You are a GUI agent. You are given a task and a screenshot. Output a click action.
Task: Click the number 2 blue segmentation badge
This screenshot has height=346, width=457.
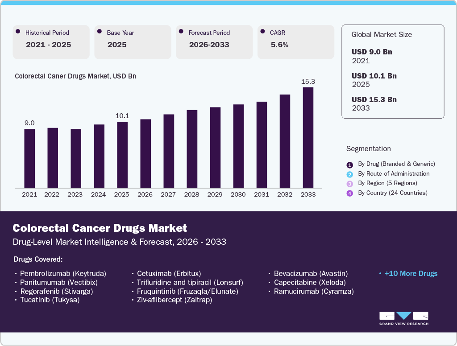(x=350, y=174)
